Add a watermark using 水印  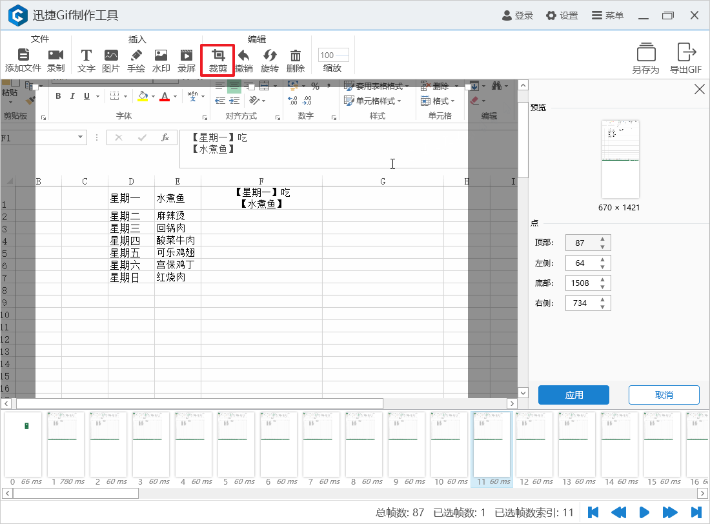(x=161, y=60)
